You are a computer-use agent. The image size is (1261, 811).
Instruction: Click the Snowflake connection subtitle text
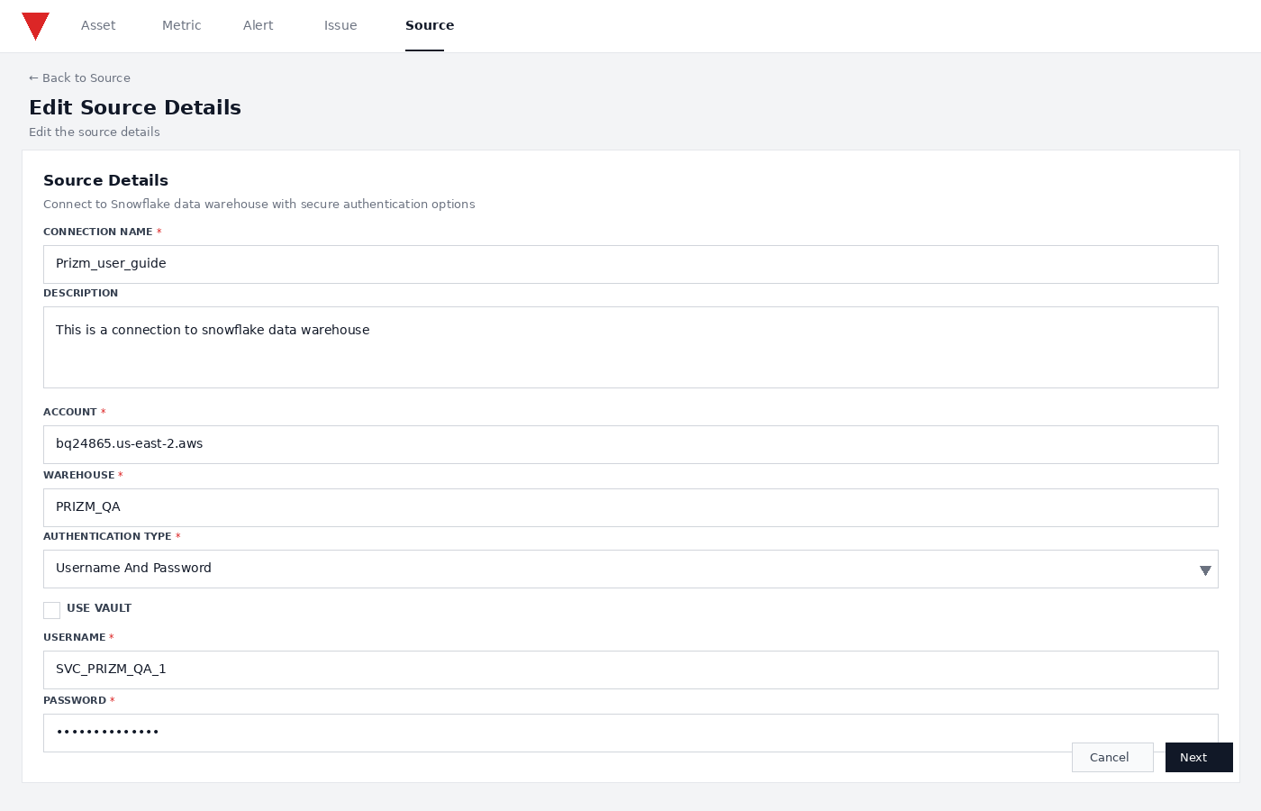click(259, 205)
